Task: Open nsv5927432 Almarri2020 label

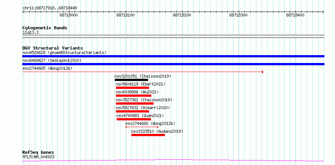Action: (x=143, y=108)
